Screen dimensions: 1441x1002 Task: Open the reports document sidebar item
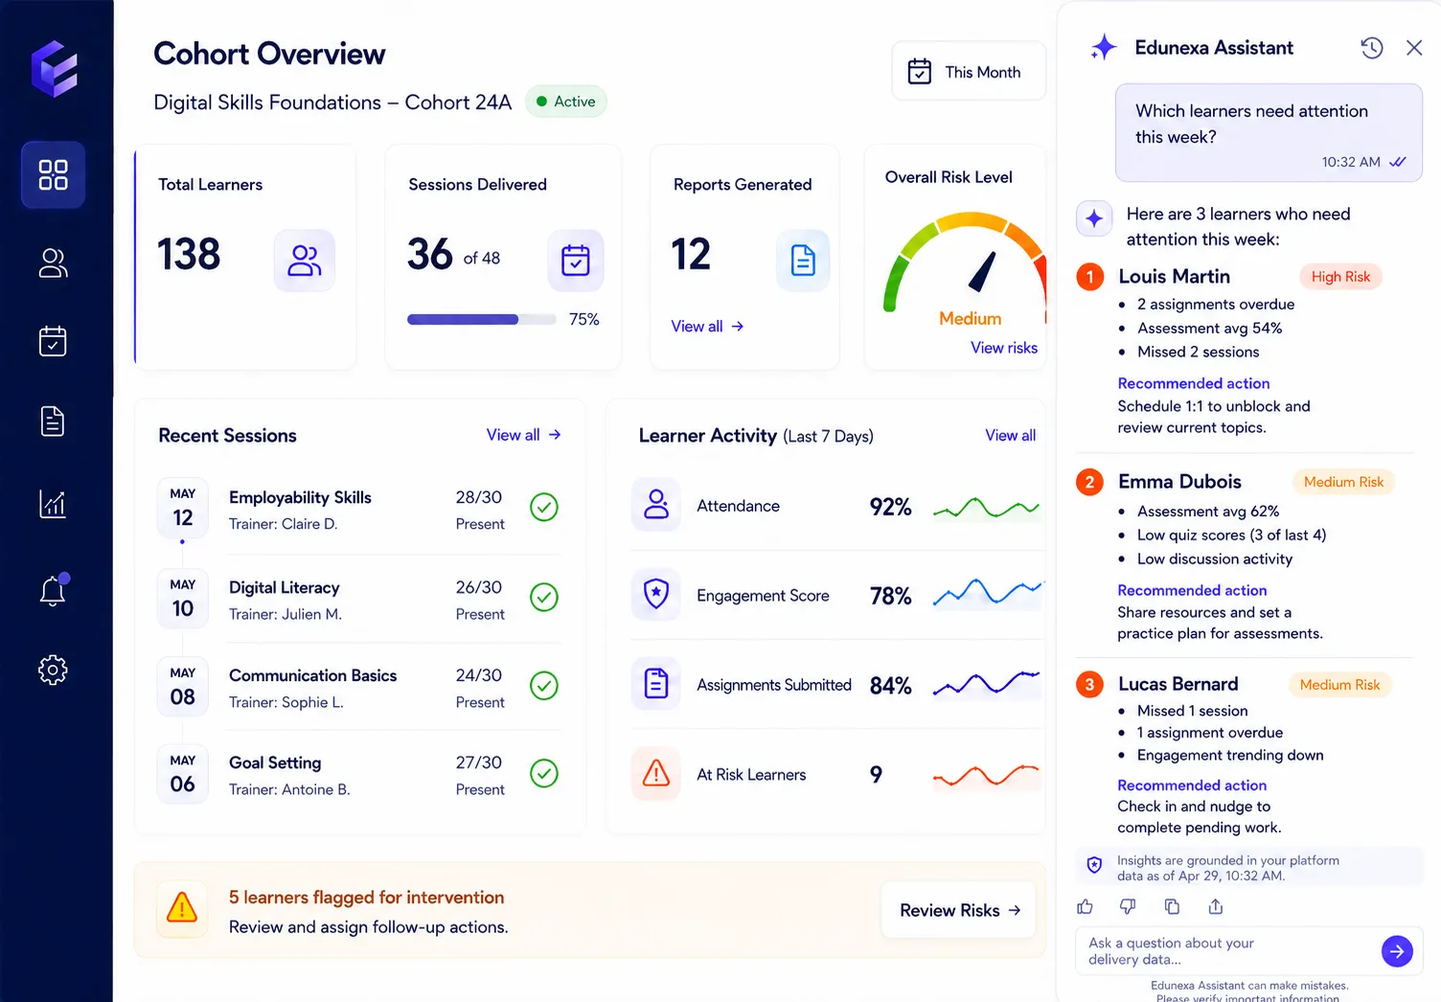point(53,421)
